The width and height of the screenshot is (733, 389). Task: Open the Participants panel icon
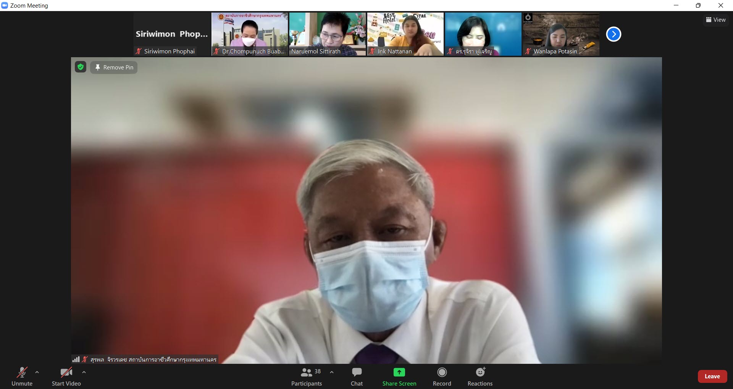pyautogui.click(x=306, y=372)
